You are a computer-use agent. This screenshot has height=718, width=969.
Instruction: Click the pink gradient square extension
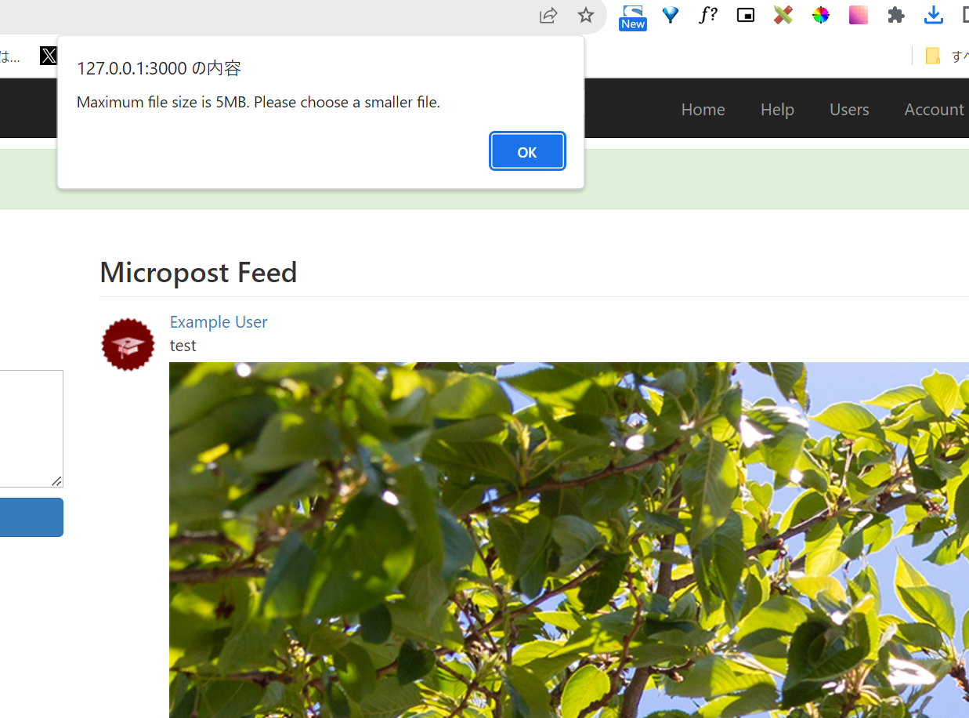coord(859,15)
